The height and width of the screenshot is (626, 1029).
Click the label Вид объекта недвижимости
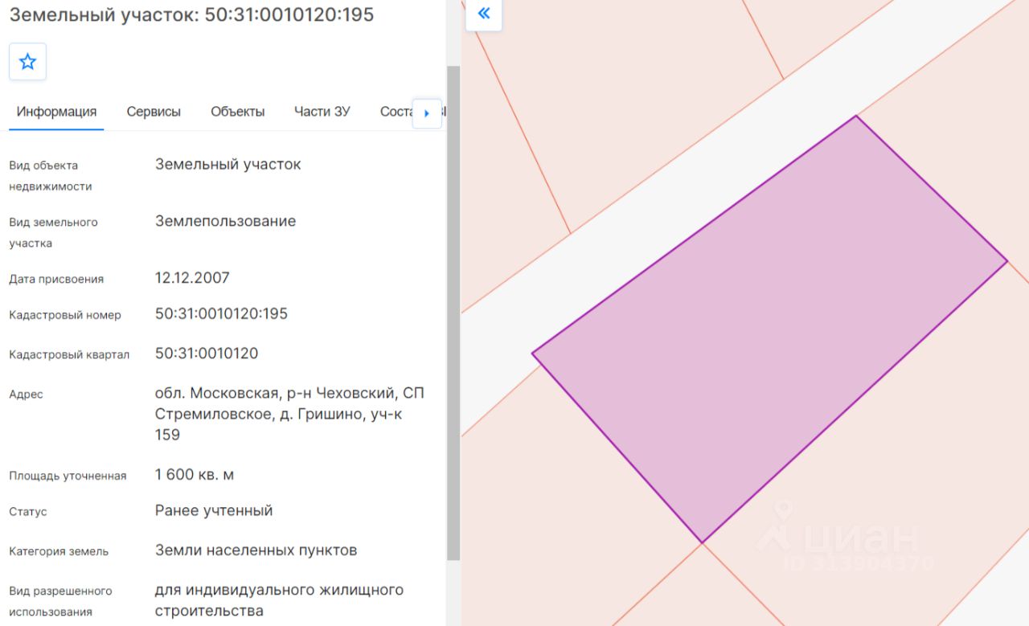tap(51, 176)
